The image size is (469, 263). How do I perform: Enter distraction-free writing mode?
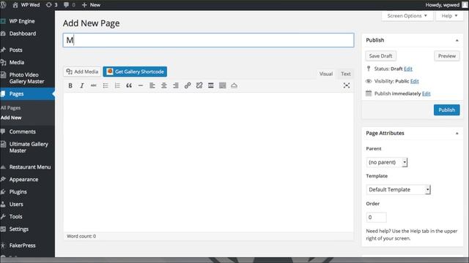pos(347,85)
